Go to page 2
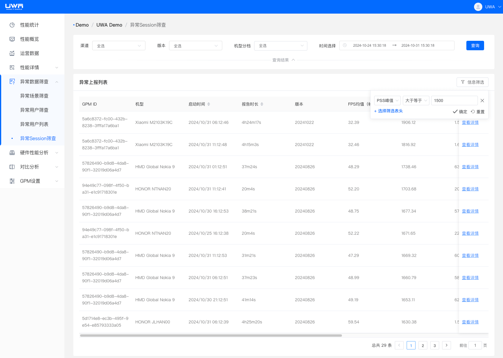The image size is (503, 358). point(423,345)
